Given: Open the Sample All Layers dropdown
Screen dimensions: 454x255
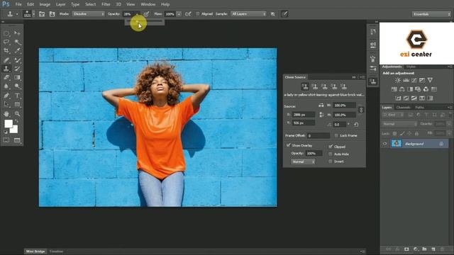Looking at the screenshot, I should pos(248,14).
